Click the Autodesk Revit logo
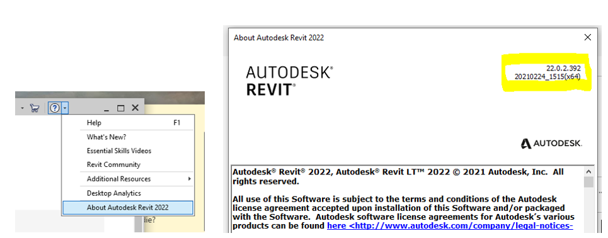 pos(289,81)
